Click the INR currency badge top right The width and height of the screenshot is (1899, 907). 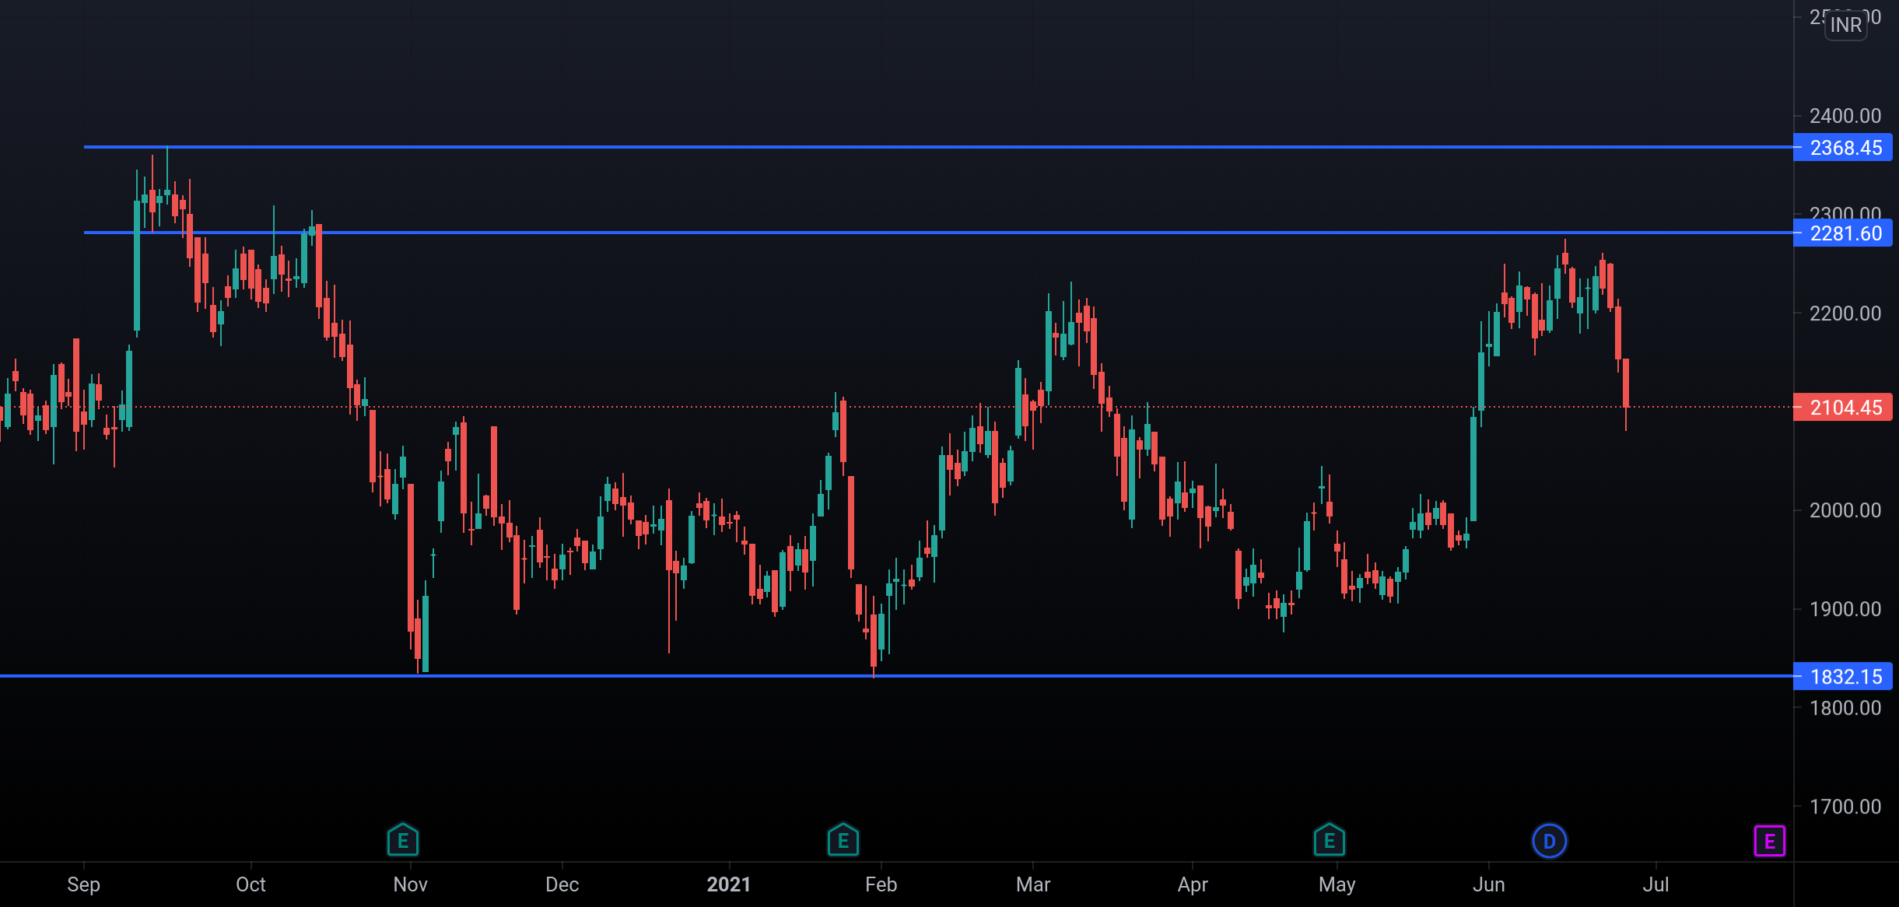tap(1846, 25)
